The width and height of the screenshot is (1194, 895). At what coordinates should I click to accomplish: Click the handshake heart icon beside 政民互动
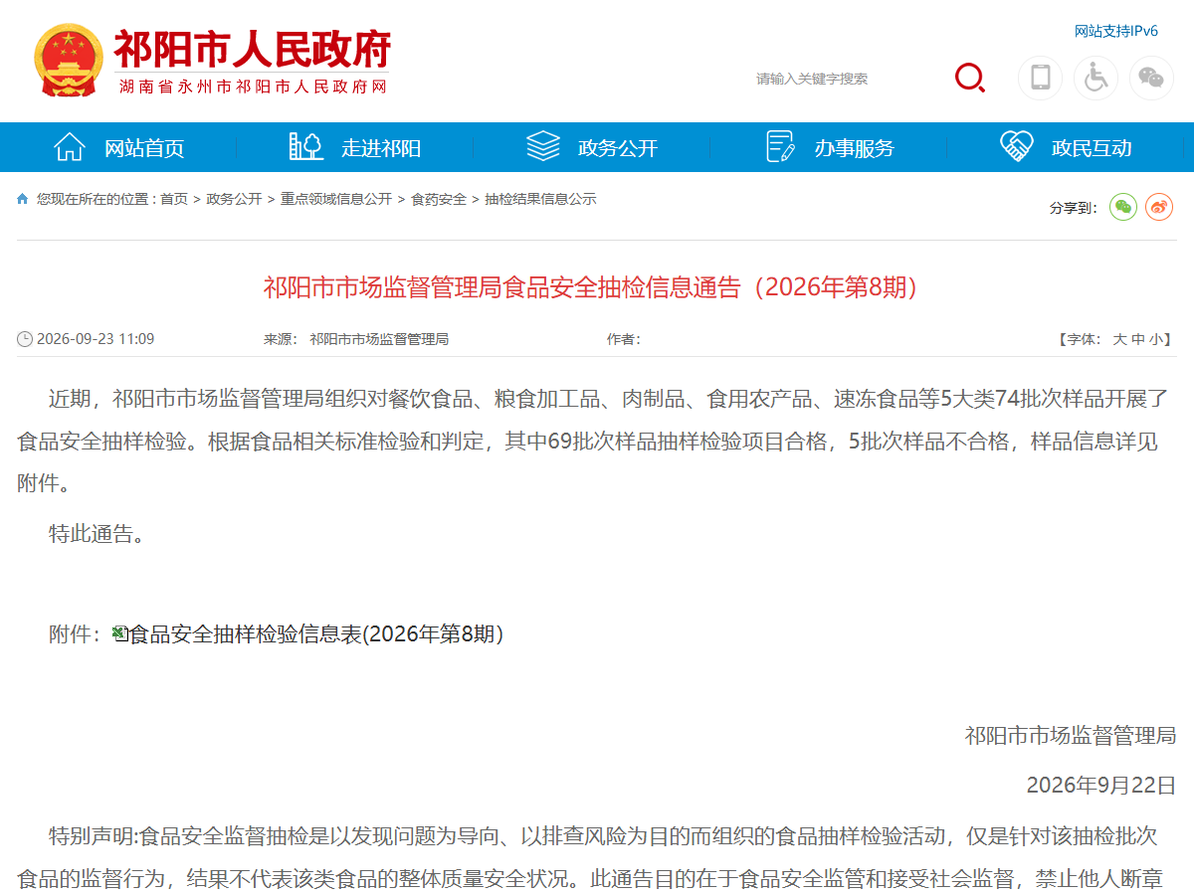(x=1017, y=146)
